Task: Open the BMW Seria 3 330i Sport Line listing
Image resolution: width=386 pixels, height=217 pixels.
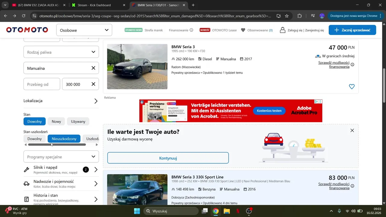Action: [198, 177]
